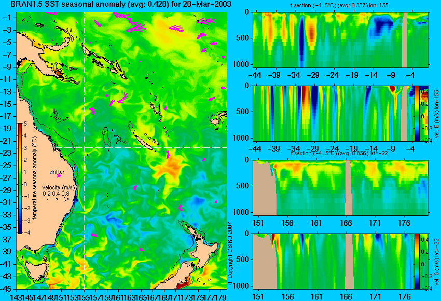This screenshot has height=301, width=441.
Task: Click the '-29' tick below the lon=155 temperature section
Action: (313, 75)
